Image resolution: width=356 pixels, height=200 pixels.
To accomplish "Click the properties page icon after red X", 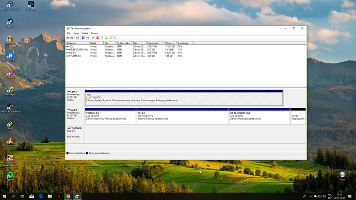I will [102, 38].
